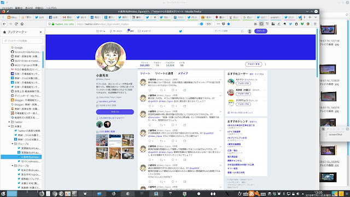Like the first tweet with heart icon
The image size is (350, 197).
[x=173, y=90]
